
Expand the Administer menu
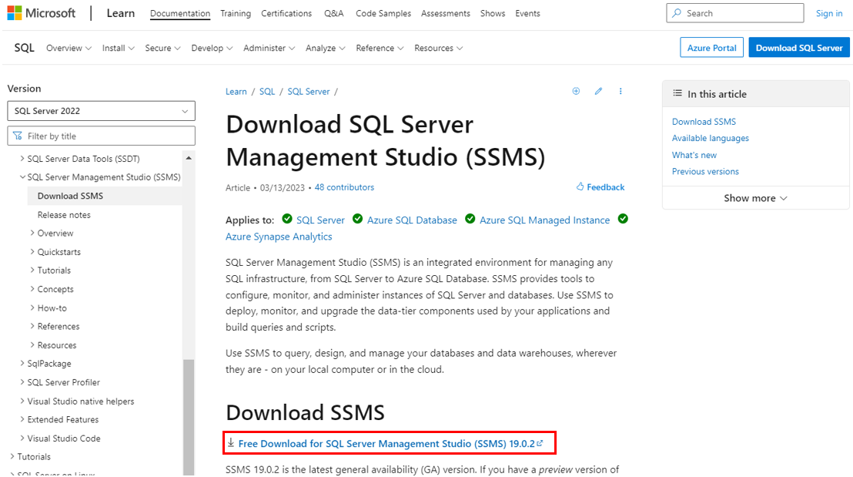pyautogui.click(x=269, y=48)
